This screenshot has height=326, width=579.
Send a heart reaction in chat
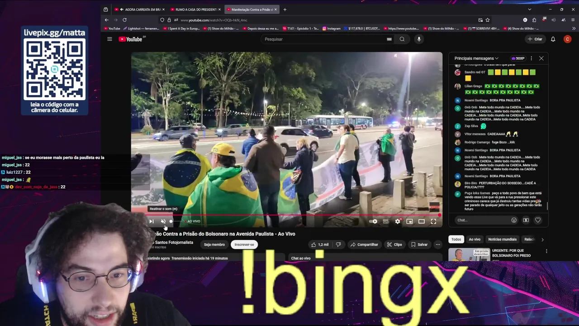click(x=538, y=220)
